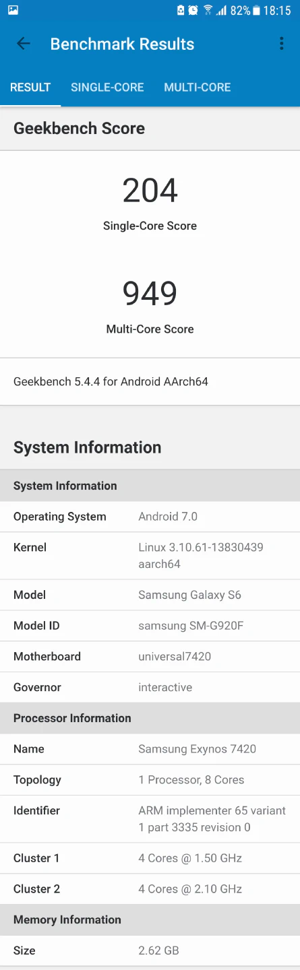Tap the battery icon in status bar

pyautogui.click(x=256, y=10)
